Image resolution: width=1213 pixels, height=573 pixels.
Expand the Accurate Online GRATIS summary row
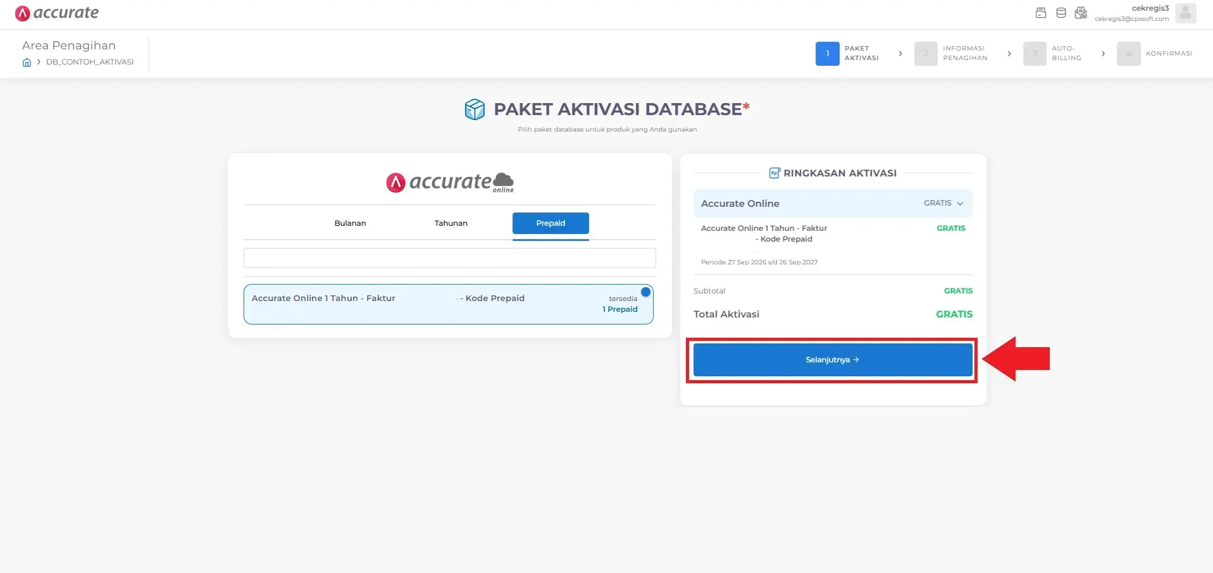click(833, 204)
